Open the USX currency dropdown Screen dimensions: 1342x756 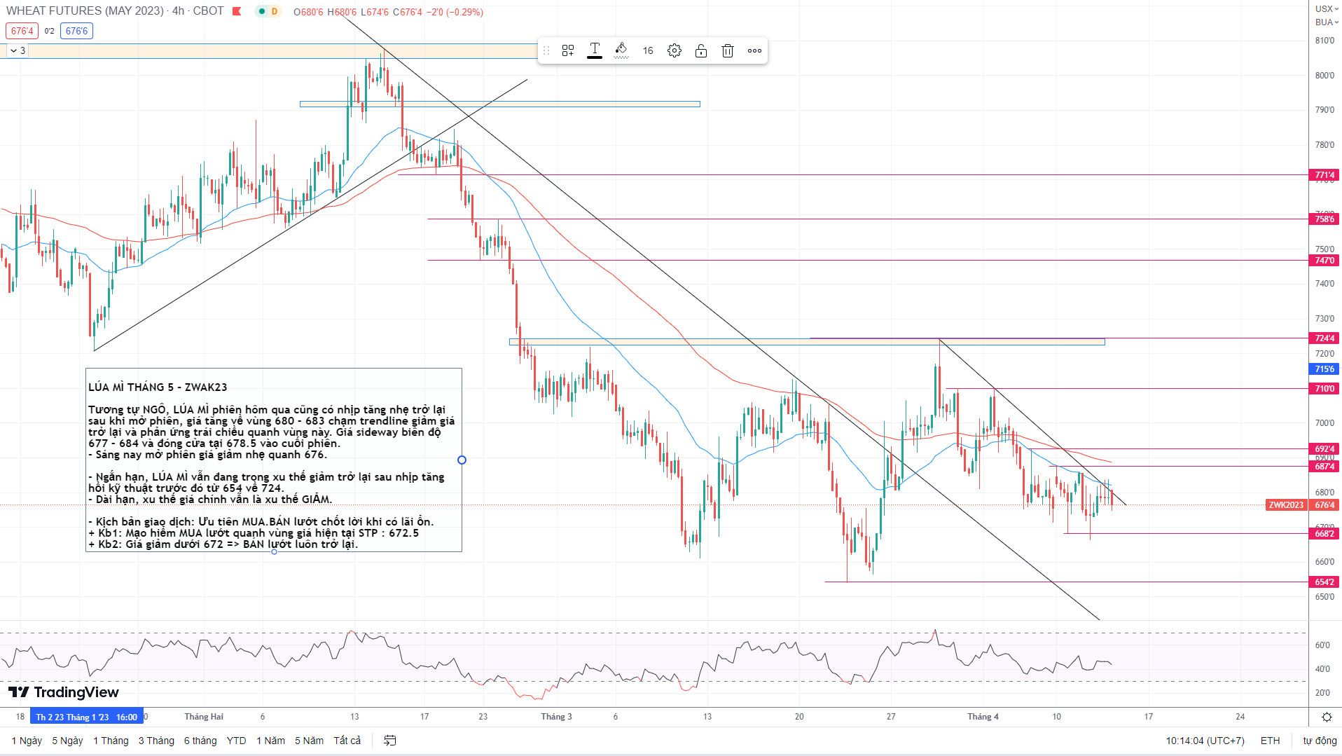pos(1325,8)
